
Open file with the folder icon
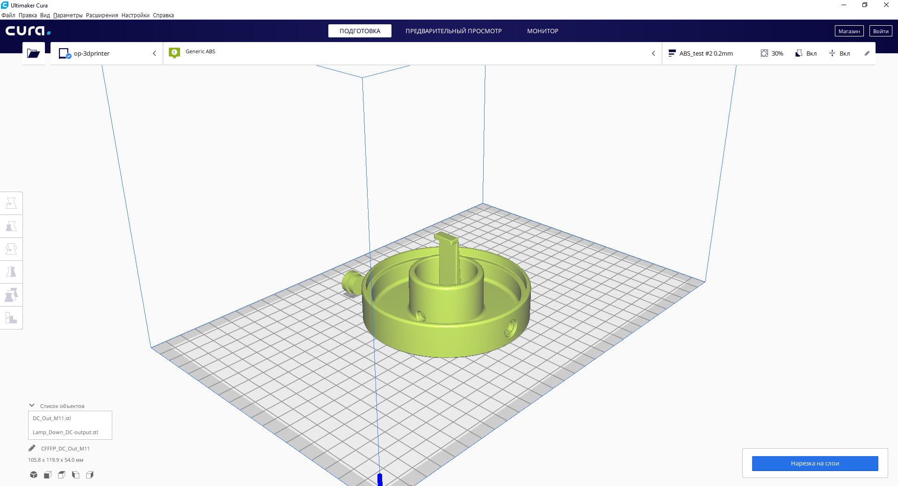tap(34, 53)
